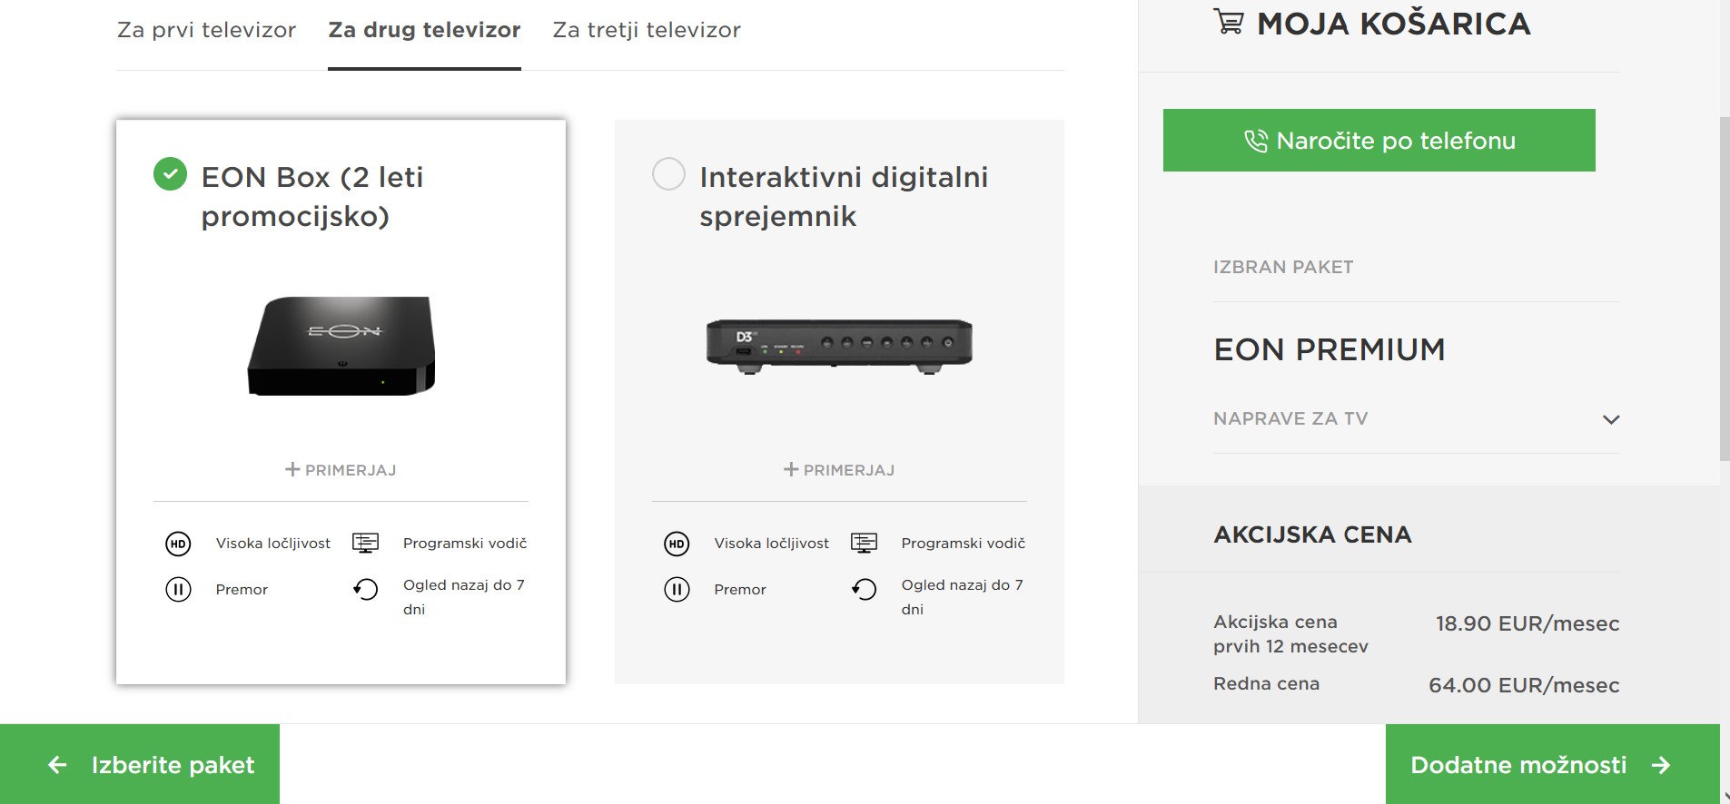Click the rewind icon in digital receiver card
The height and width of the screenshot is (804, 1730).
(x=864, y=590)
